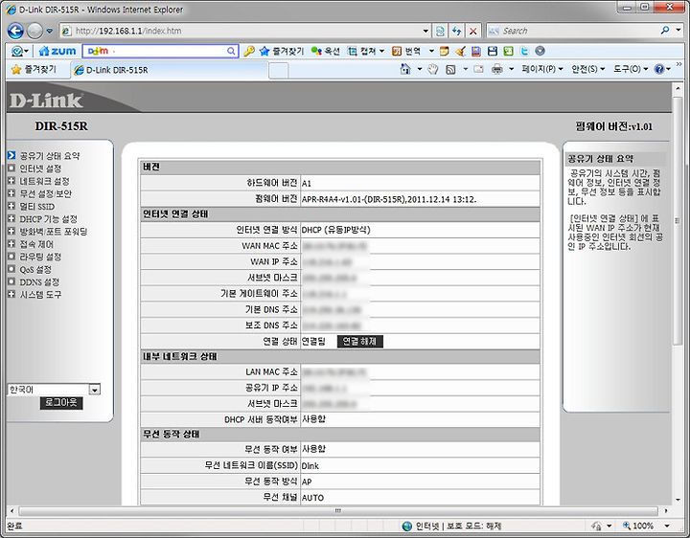Click the Twitter icon in zum toolbar
This screenshot has height=538, width=690.
524,51
